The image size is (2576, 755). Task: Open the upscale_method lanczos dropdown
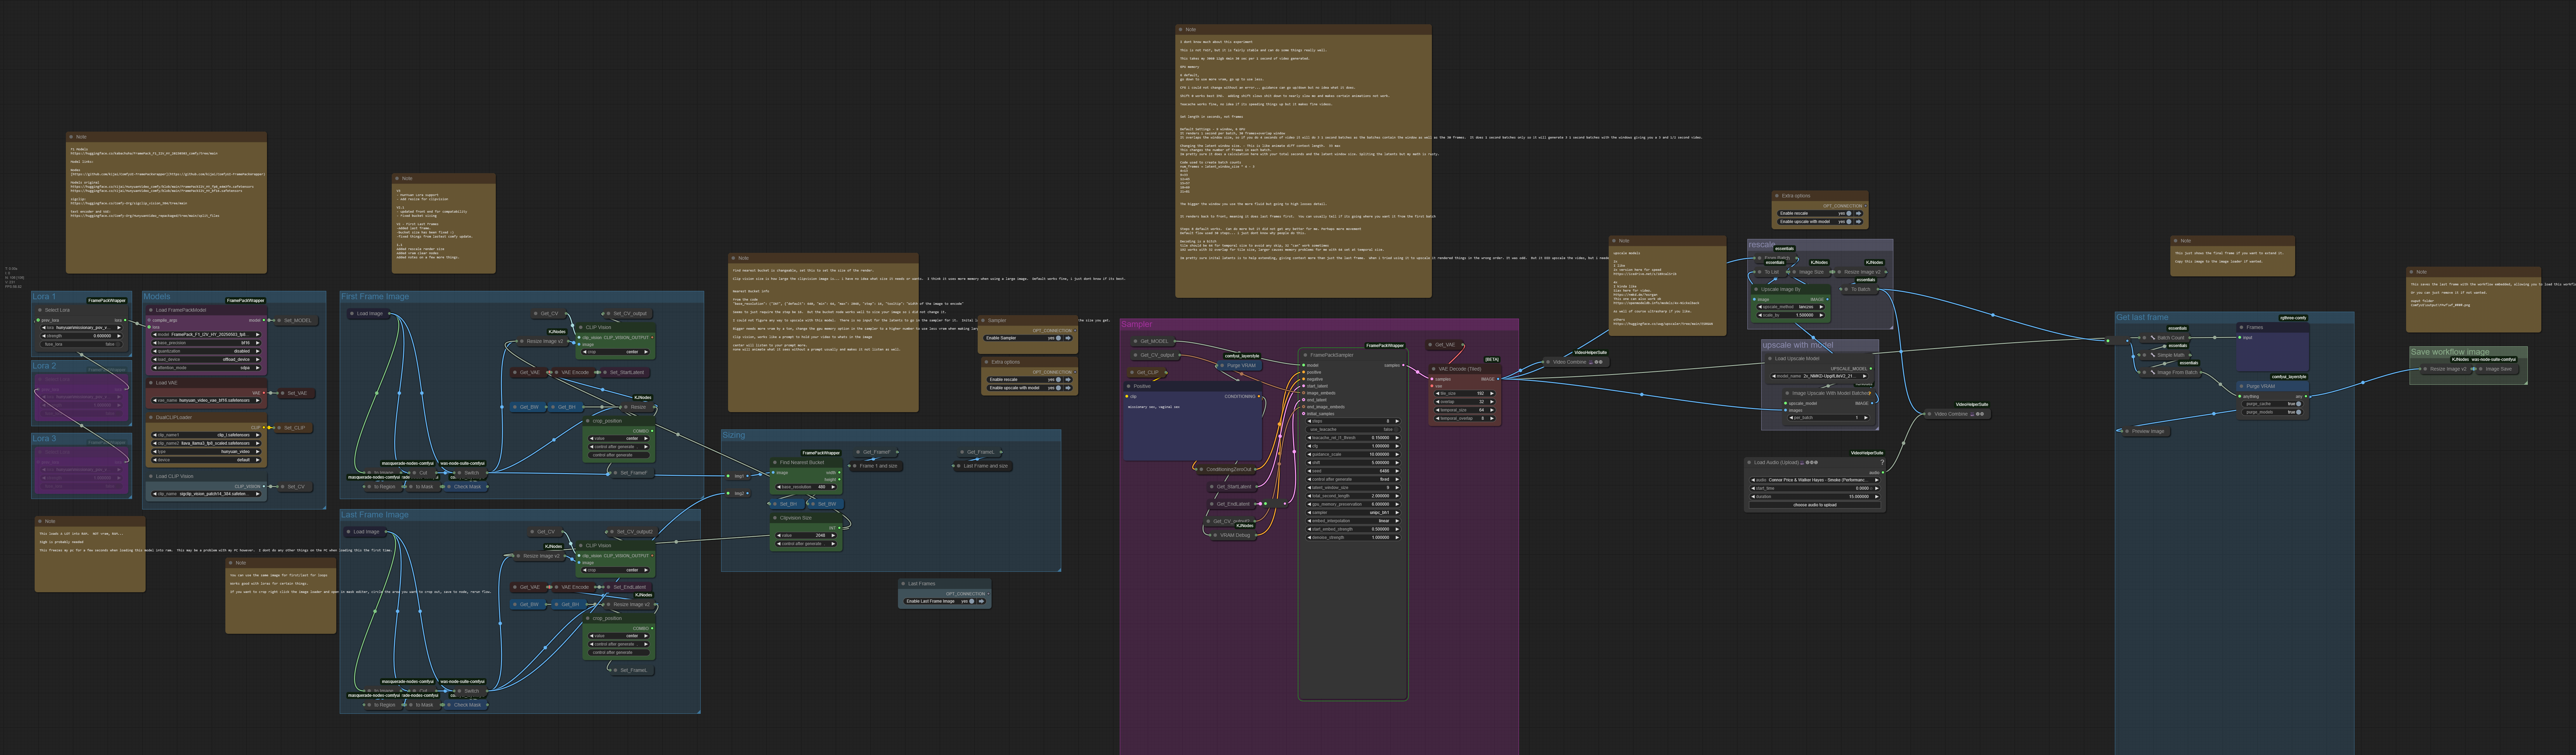1791,307
